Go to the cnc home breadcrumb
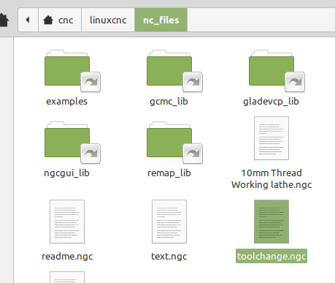335x283 pixels. 60,20
